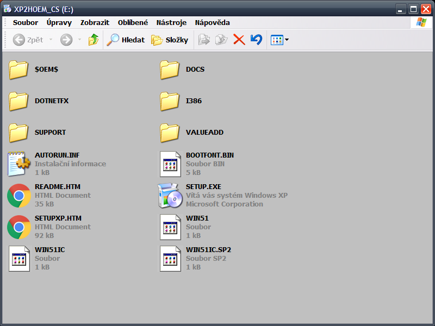435x326 pixels.
Task: Select the WIN51IC.SP2 file icon
Action: [x=170, y=259]
